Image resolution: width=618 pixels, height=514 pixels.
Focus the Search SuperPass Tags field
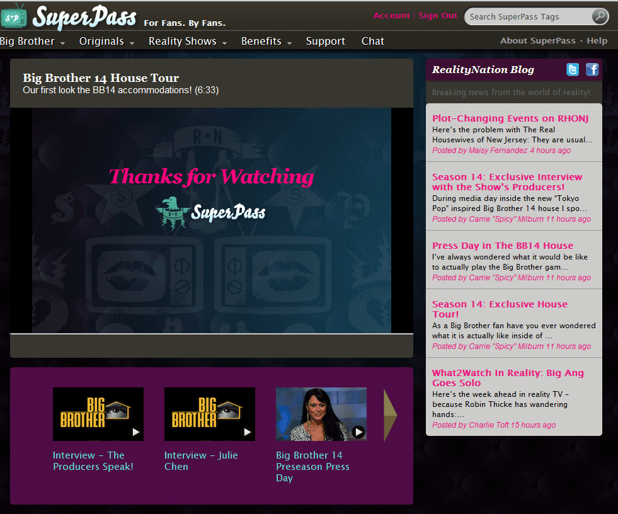coord(528,16)
